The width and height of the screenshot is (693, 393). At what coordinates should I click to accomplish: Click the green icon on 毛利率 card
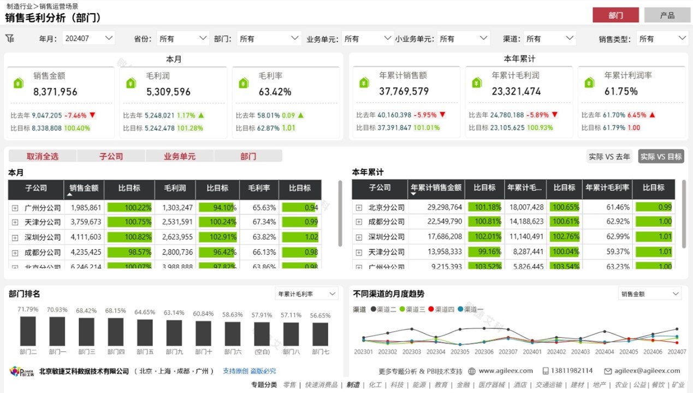pyautogui.click(x=244, y=83)
